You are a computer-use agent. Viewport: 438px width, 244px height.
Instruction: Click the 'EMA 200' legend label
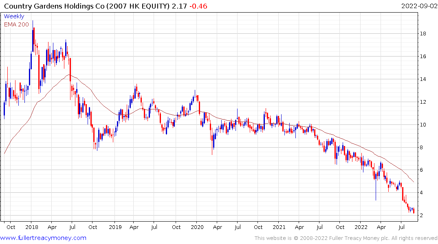(16, 24)
